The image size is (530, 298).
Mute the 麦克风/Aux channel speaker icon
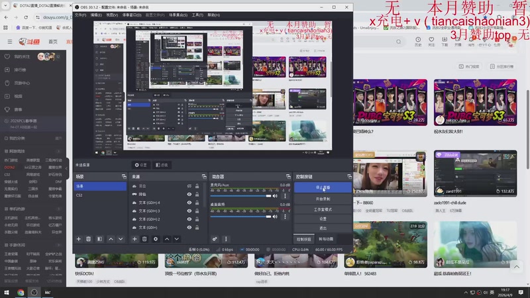coord(275,196)
